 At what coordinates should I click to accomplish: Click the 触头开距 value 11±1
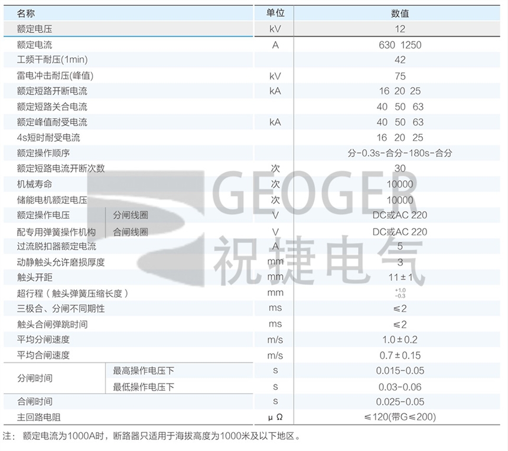pos(400,277)
